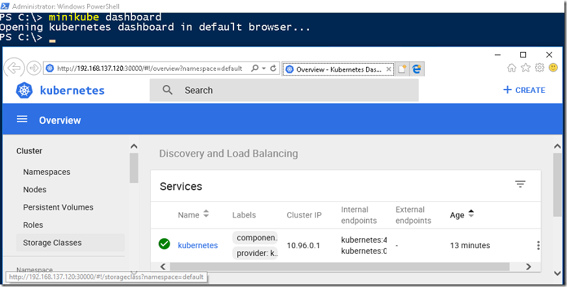
Task: Click the provider label chip
Action: 255,253
